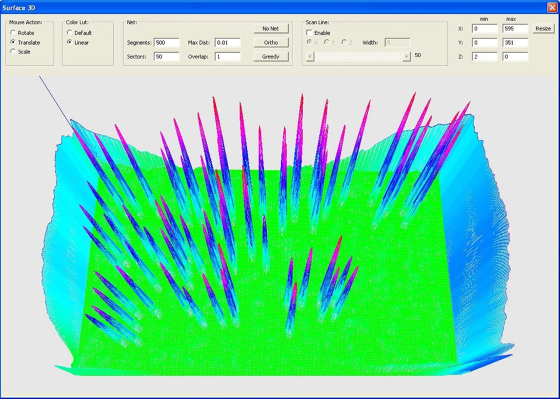Image resolution: width=560 pixels, height=399 pixels.
Task: Click the Segments input field
Action: [x=166, y=43]
